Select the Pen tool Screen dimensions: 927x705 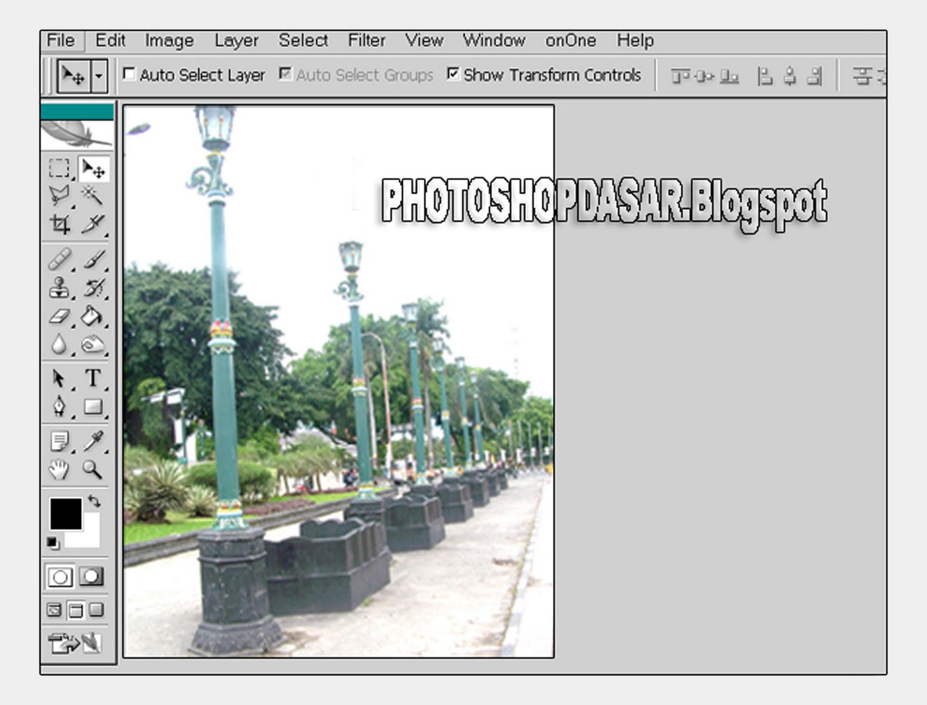click(x=59, y=407)
